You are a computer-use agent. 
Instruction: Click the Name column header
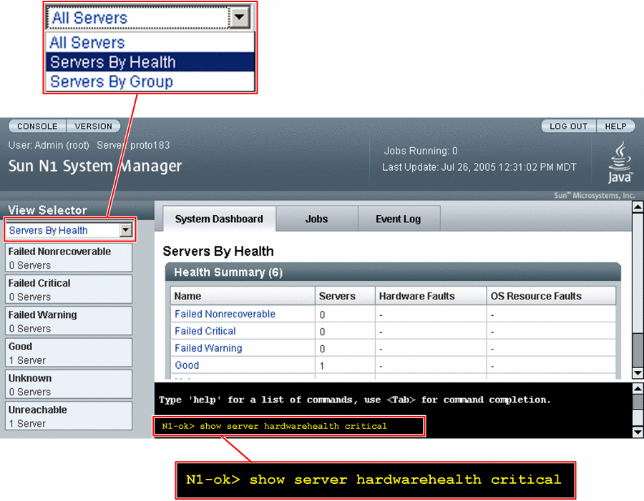click(x=243, y=296)
